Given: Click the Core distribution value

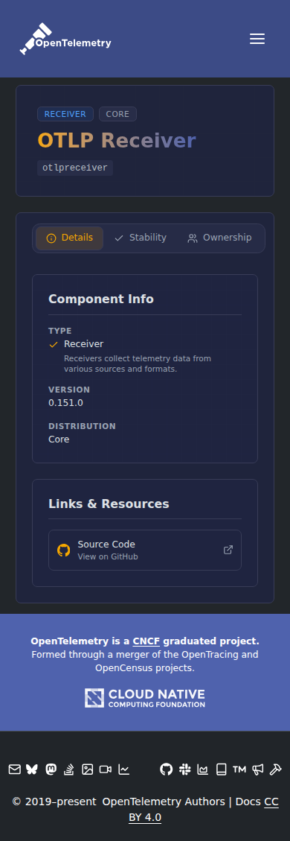Looking at the screenshot, I should coord(59,439).
